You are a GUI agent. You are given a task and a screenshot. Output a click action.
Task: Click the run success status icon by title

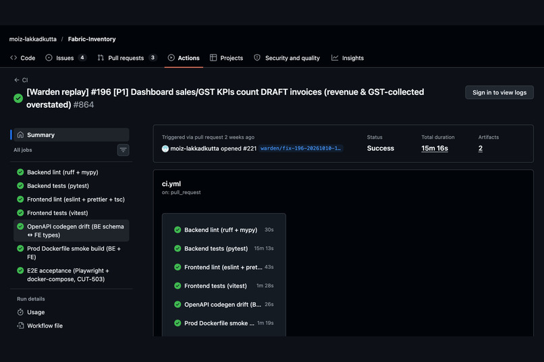(x=18, y=98)
